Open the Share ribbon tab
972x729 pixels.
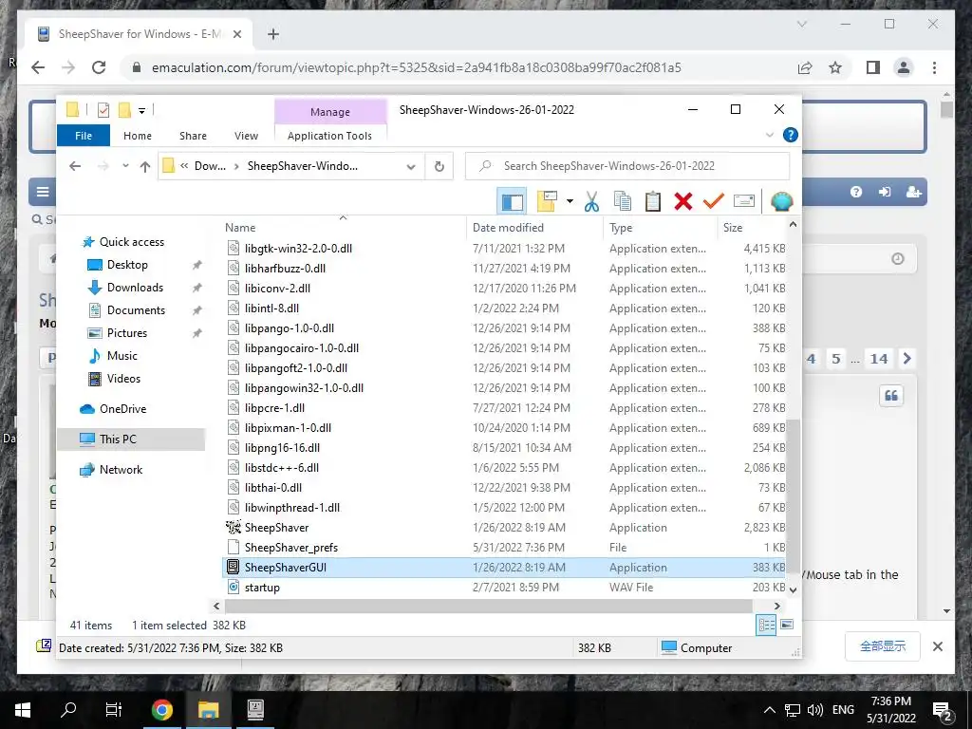(194, 136)
